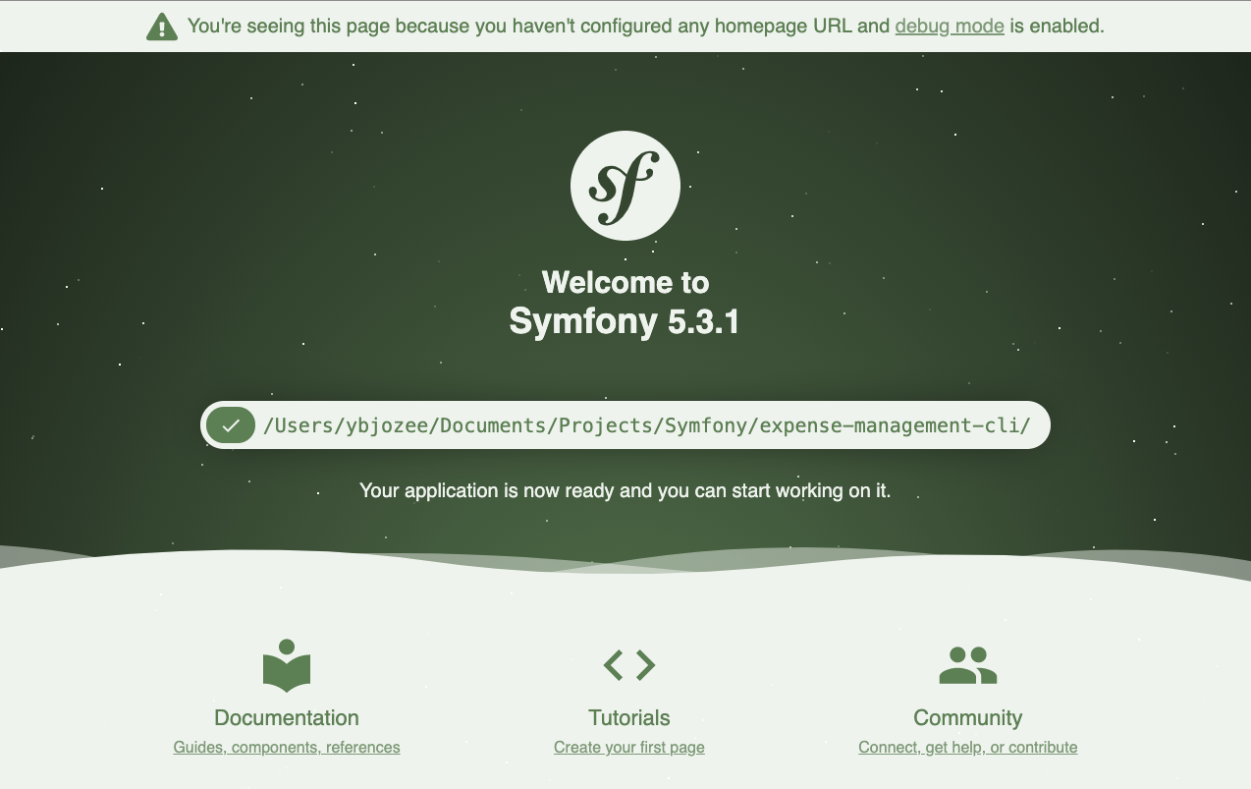Click the Documentation heading
Viewport: 1251px width, 789px height.
(287, 717)
